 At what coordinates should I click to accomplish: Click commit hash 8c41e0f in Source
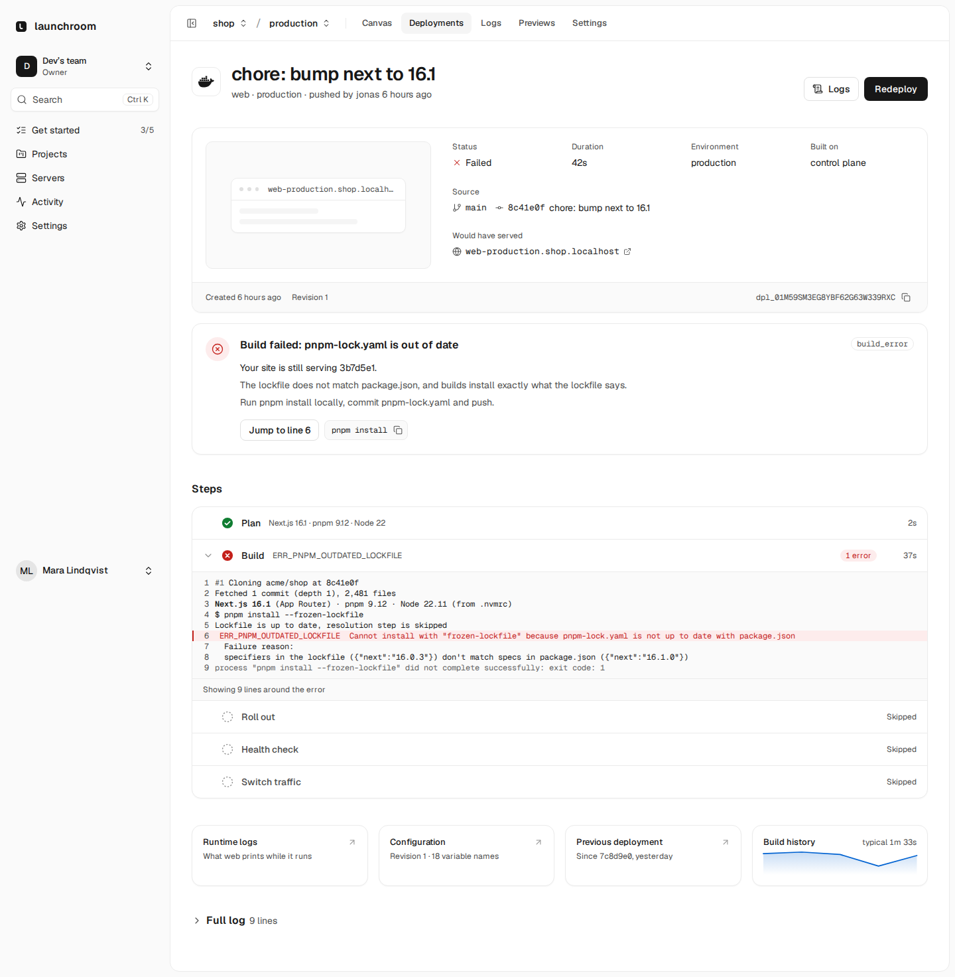pos(526,208)
